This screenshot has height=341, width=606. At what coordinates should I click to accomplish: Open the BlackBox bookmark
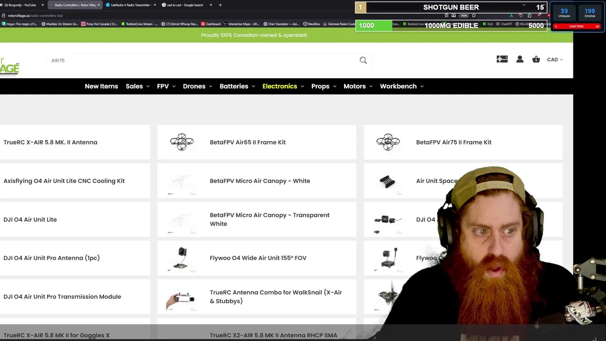(312, 24)
